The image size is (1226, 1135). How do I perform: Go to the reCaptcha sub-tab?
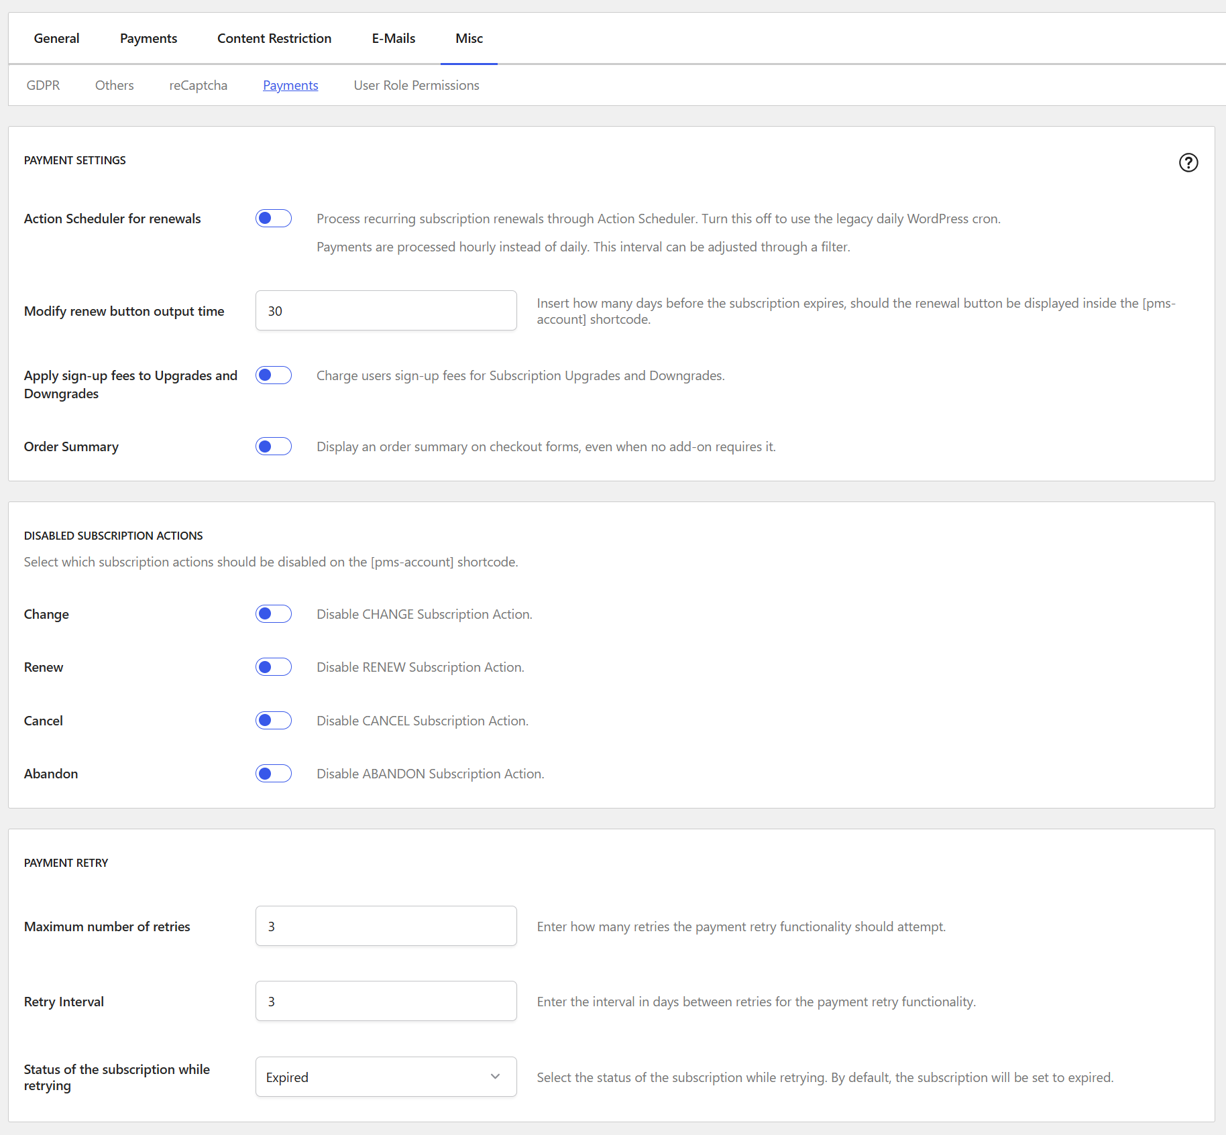click(x=198, y=85)
